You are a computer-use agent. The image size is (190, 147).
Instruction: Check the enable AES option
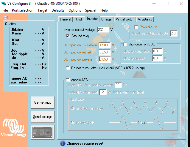click(68, 80)
